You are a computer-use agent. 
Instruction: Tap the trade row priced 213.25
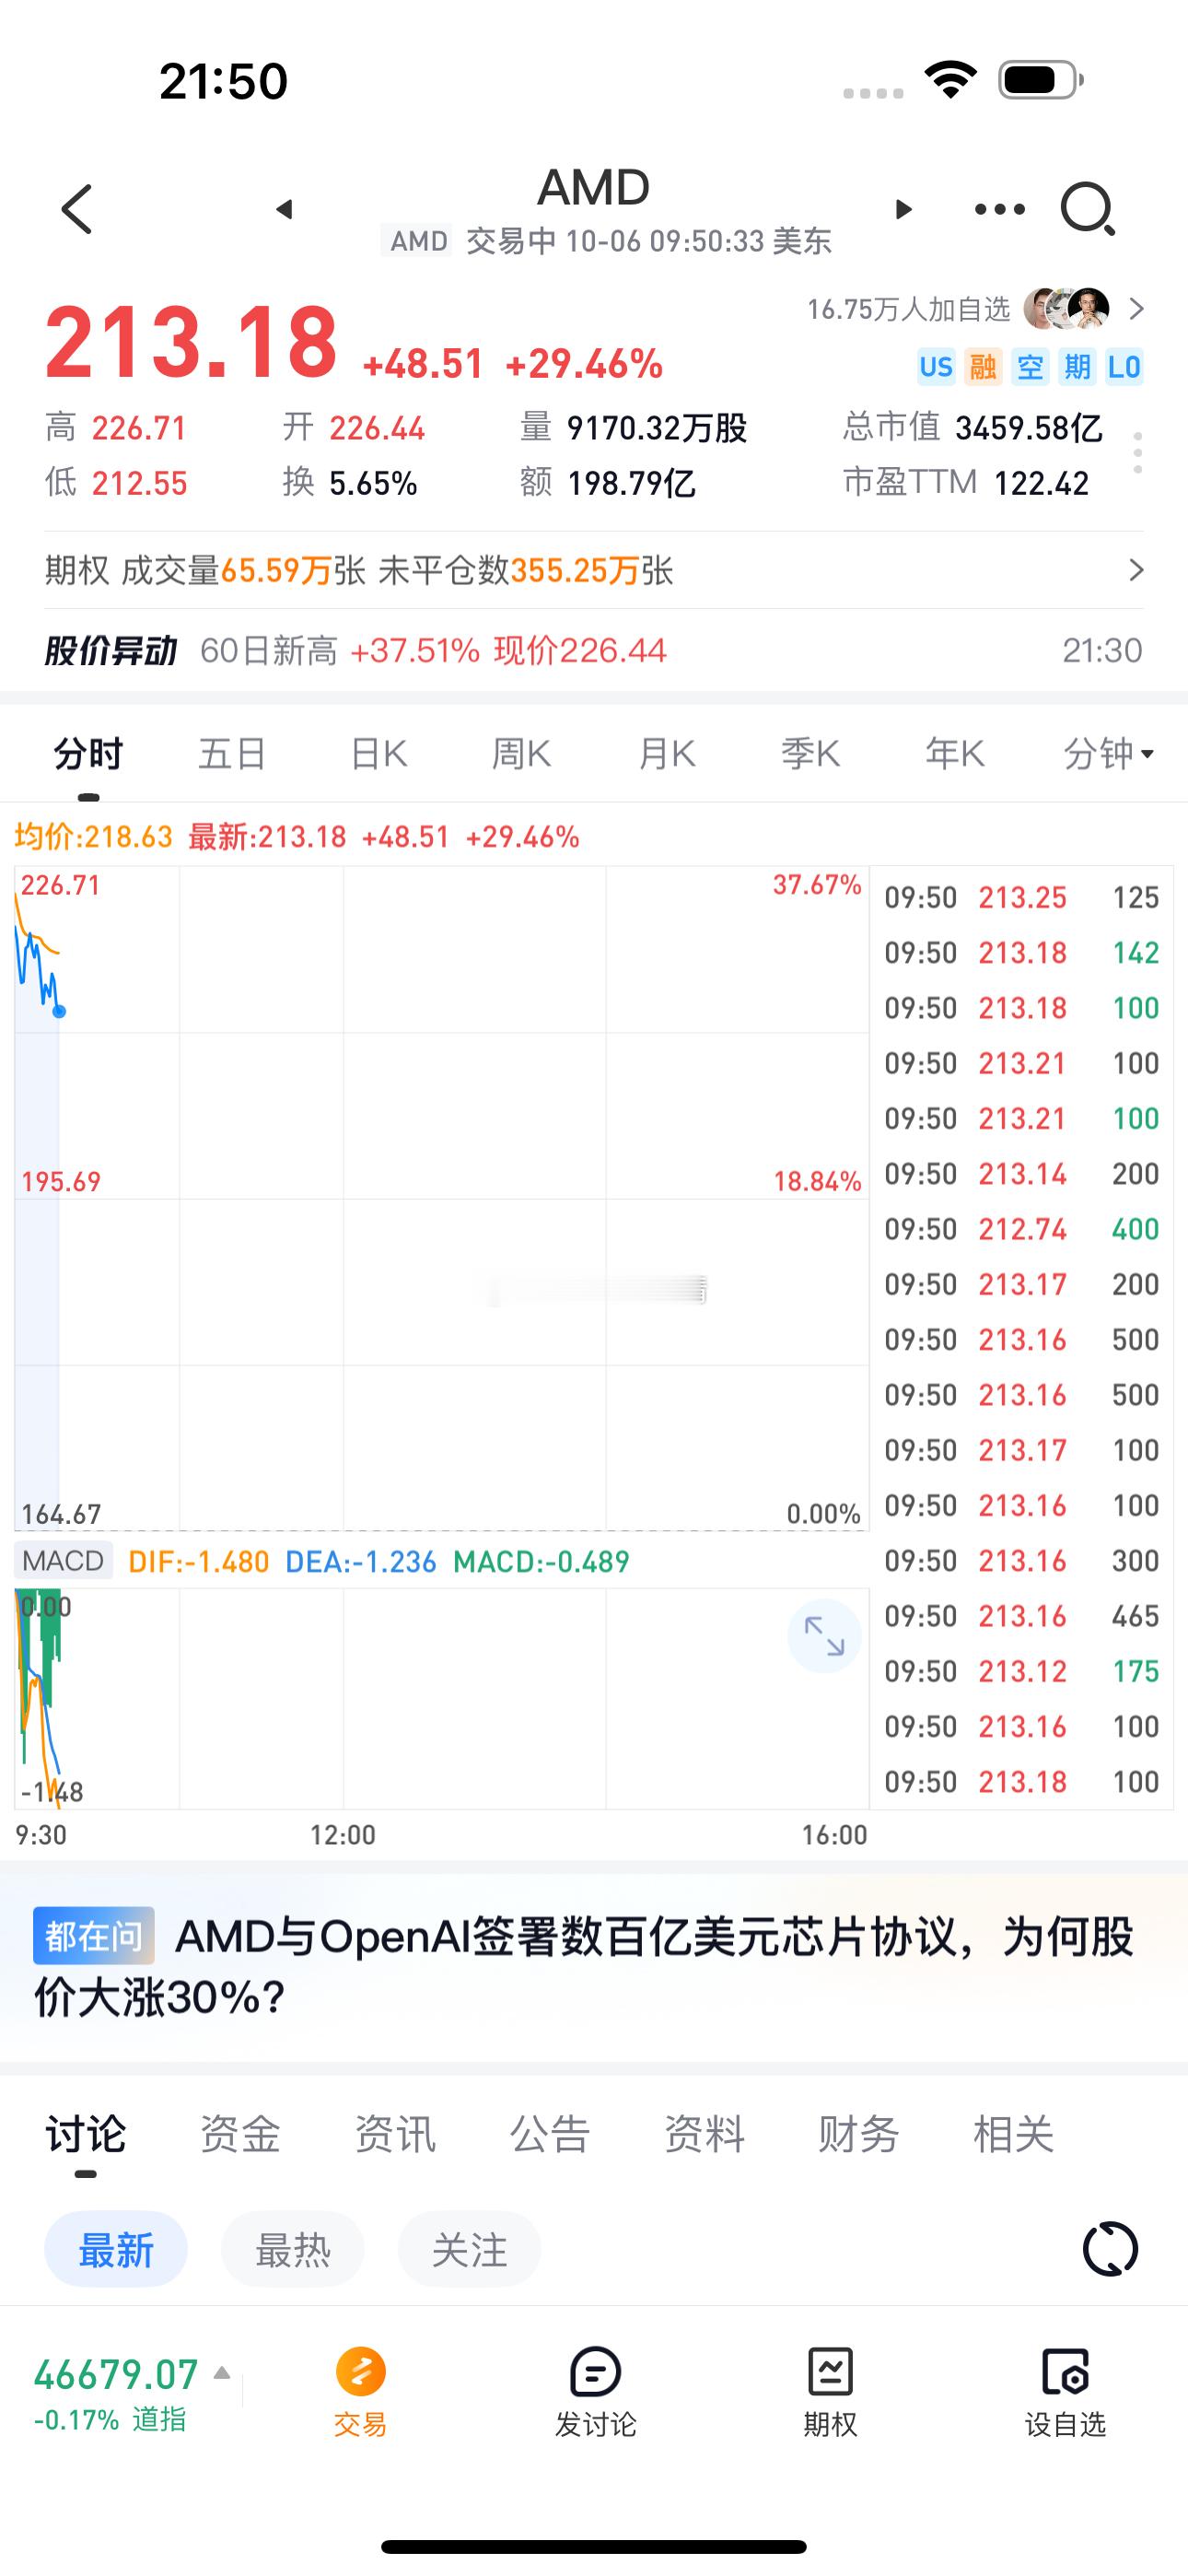tap(1021, 897)
